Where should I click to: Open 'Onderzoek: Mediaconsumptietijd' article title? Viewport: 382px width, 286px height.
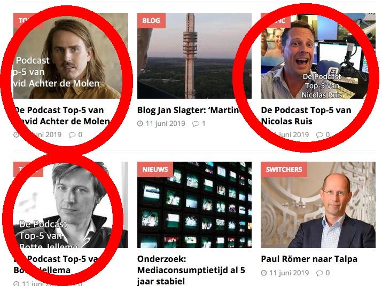coord(191,270)
